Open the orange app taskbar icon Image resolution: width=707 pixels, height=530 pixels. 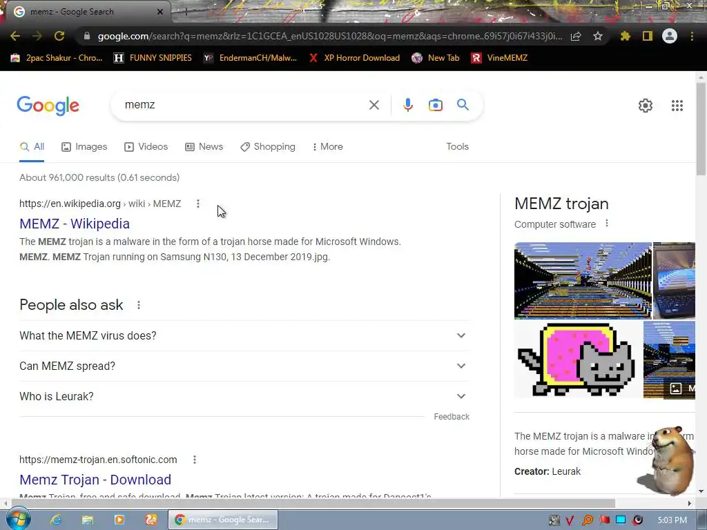(x=151, y=520)
